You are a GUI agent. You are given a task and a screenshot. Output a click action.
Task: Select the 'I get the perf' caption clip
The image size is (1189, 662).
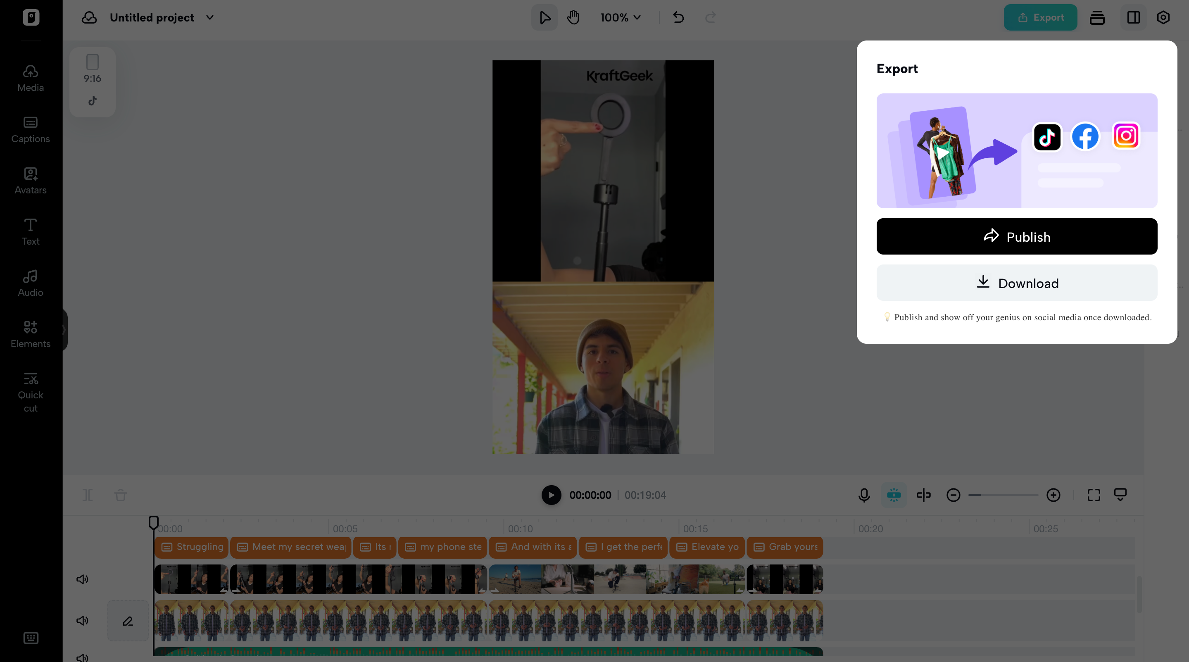(623, 547)
